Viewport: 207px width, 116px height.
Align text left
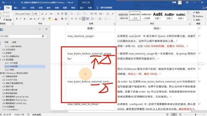[72, 19]
